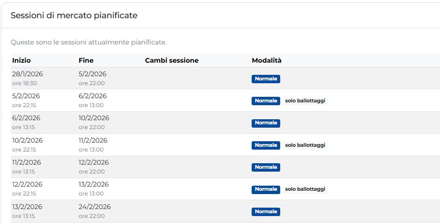
Task: Click the end date 10/2/2026 in Fine column
Action: pyautogui.click(x=94, y=118)
